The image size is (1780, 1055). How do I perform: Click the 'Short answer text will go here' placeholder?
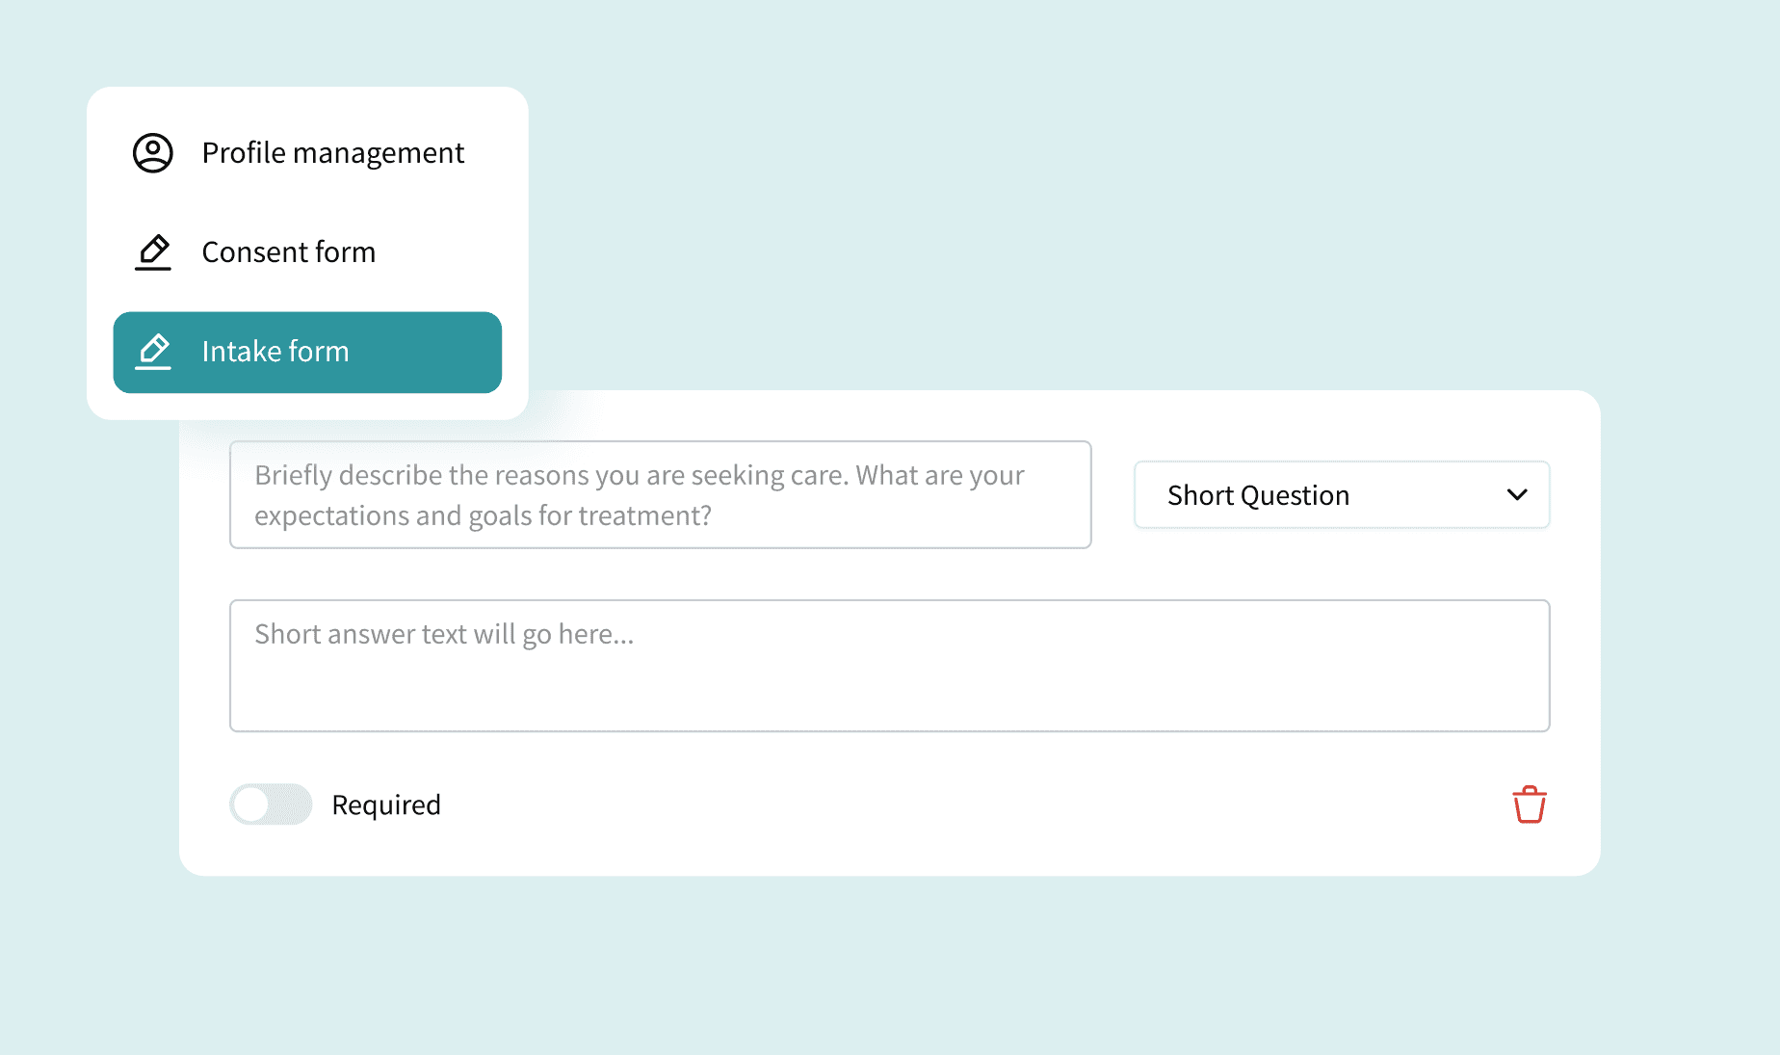click(444, 635)
